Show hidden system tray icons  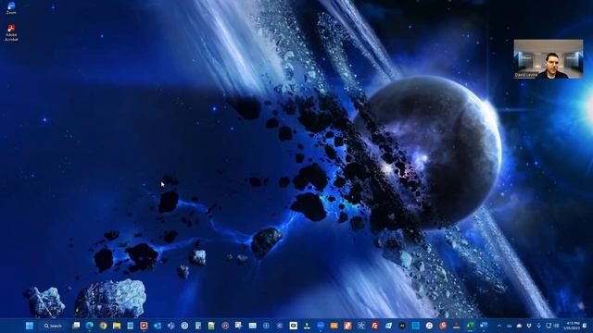[x=499, y=326]
